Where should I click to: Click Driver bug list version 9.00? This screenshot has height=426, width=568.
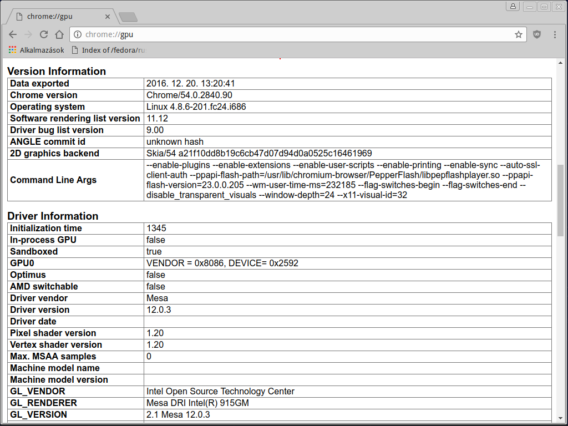point(155,130)
